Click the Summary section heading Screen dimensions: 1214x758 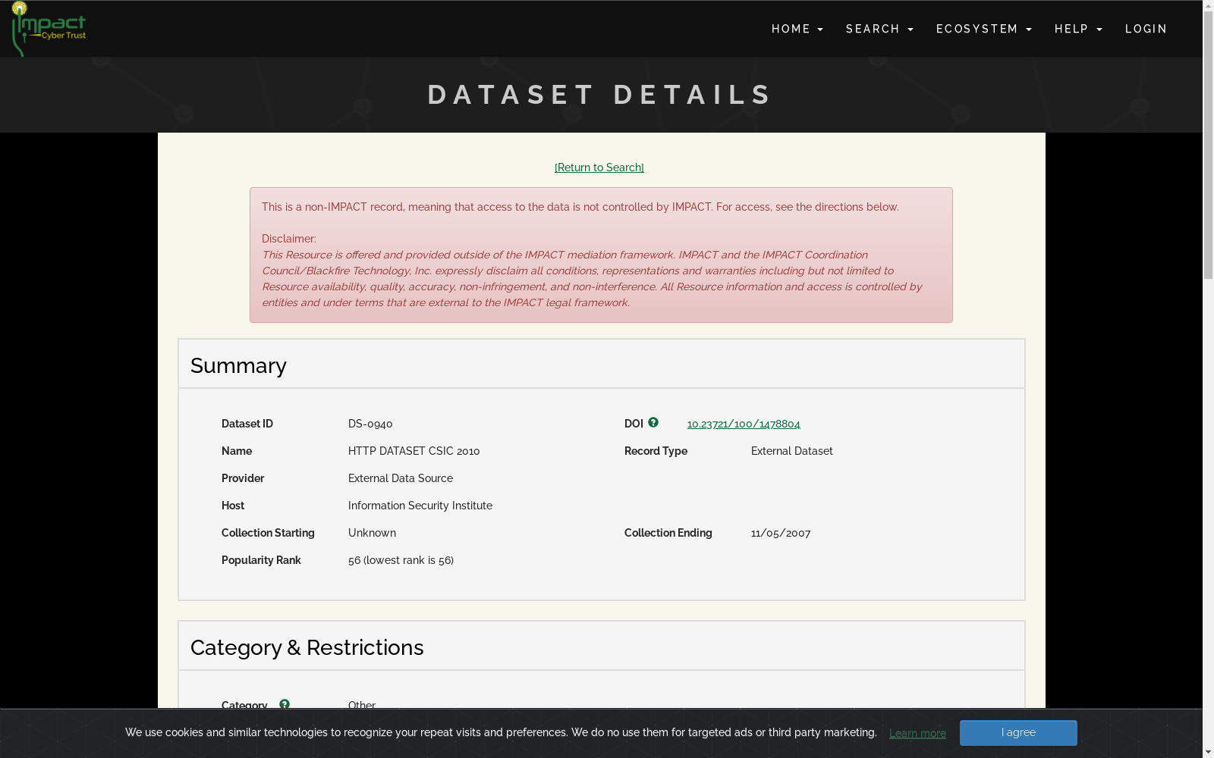(x=238, y=366)
